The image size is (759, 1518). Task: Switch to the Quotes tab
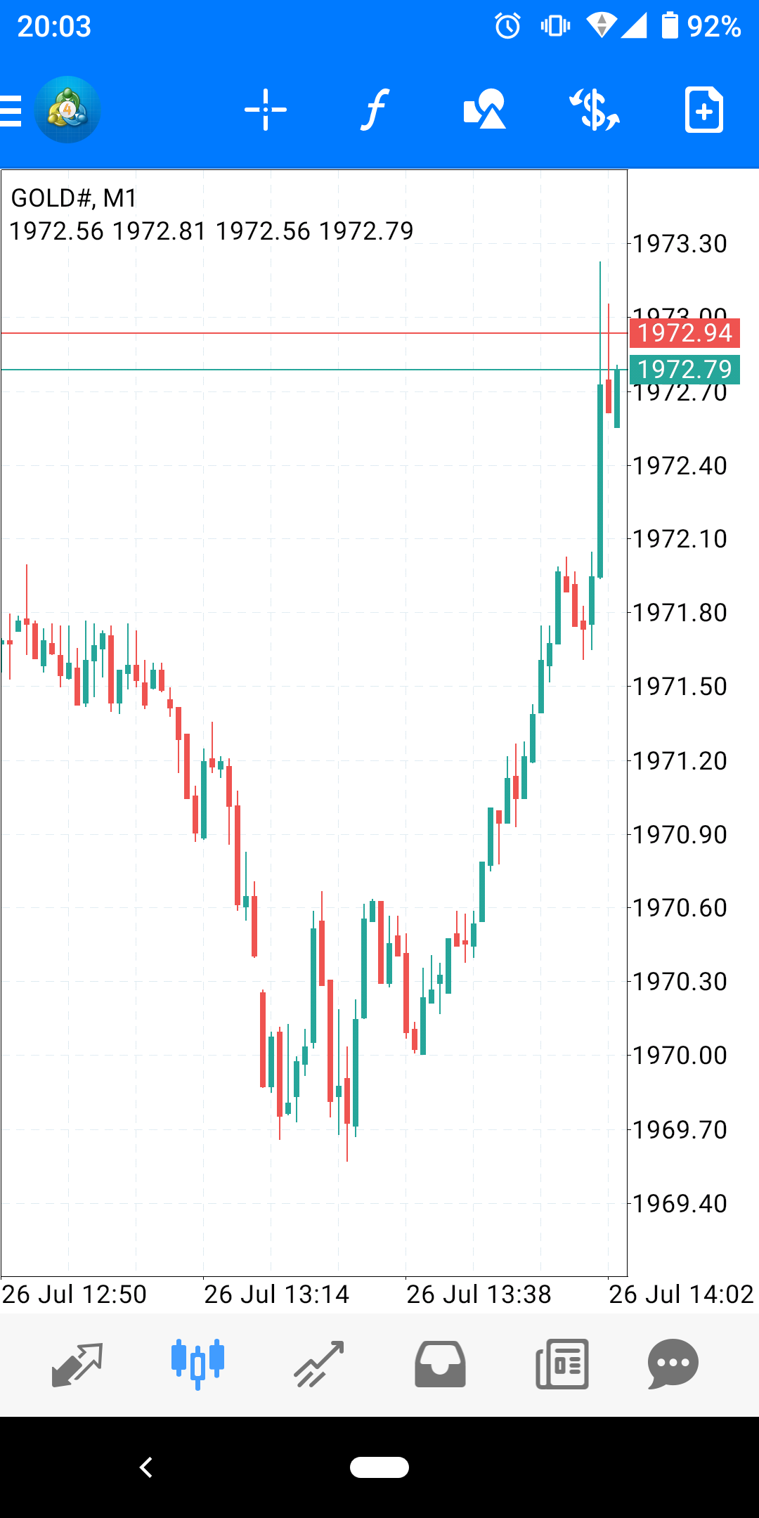click(77, 1364)
